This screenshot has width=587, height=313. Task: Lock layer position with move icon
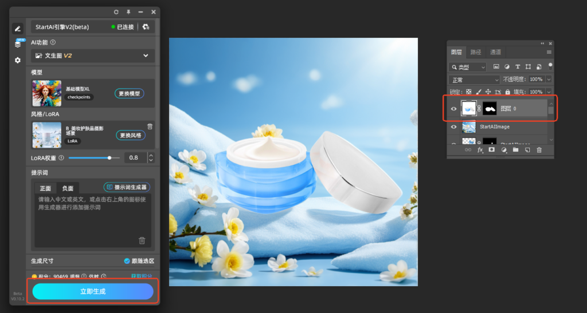pyautogui.click(x=488, y=92)
